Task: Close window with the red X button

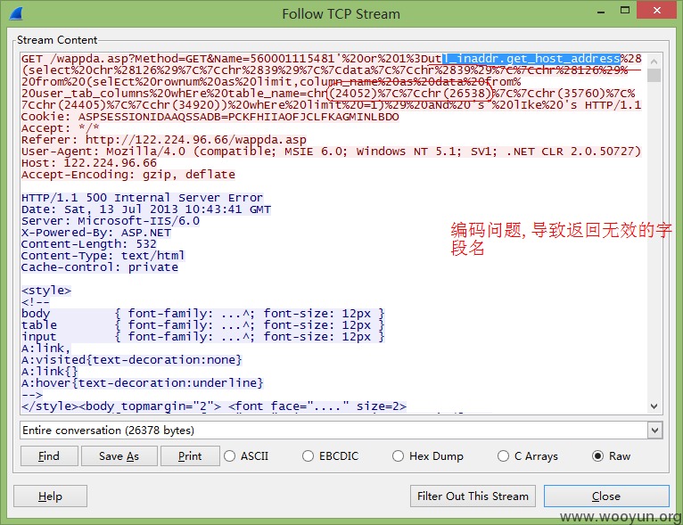Action: [657, 10]
